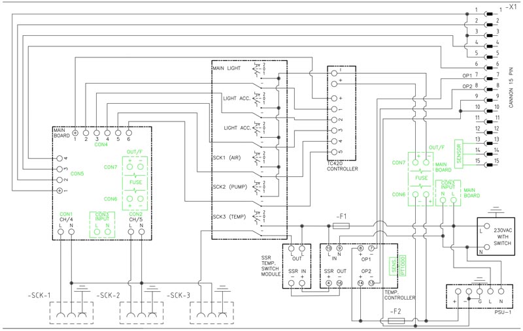523x331 pixels.
Task: Select the -F1 fuse symbol
Action: tap(340, 226)
